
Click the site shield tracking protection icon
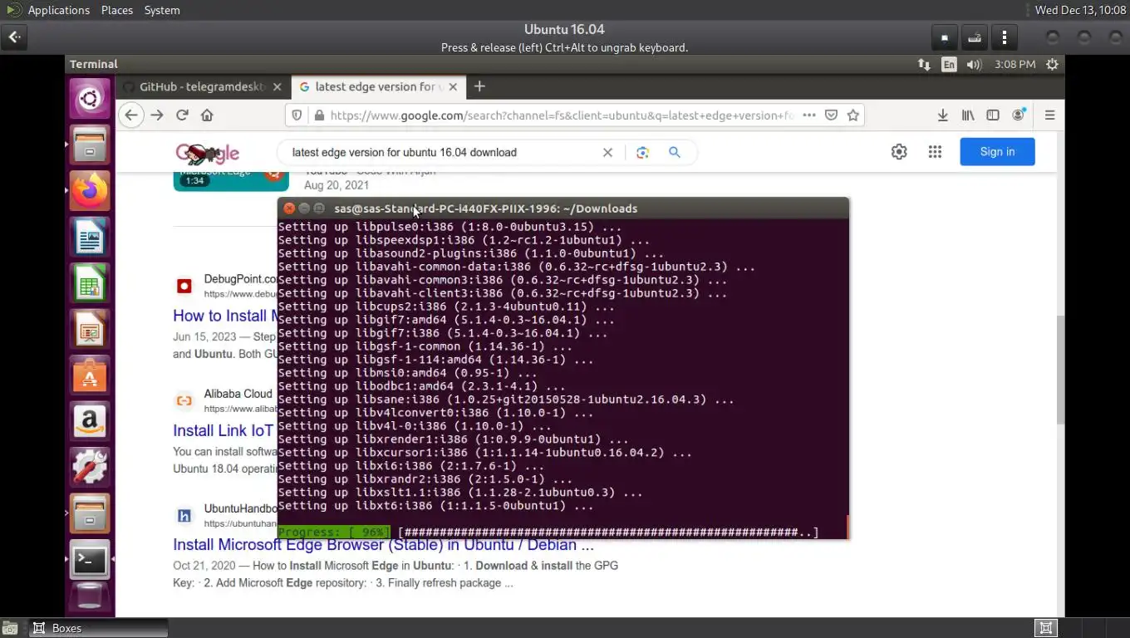click(297, 115)
